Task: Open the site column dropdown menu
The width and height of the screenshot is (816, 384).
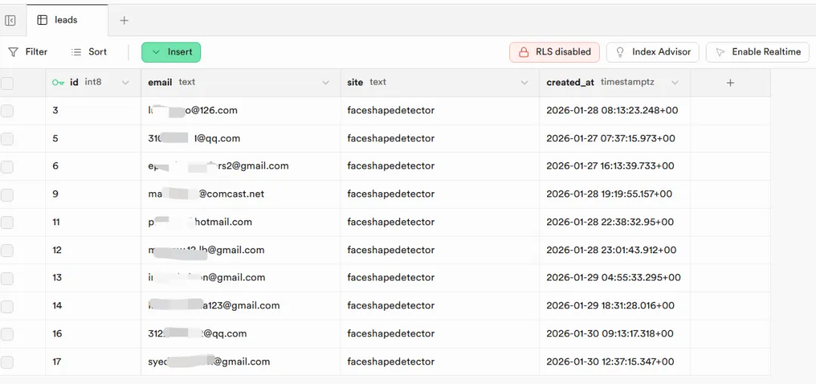Action: [524, 82]
